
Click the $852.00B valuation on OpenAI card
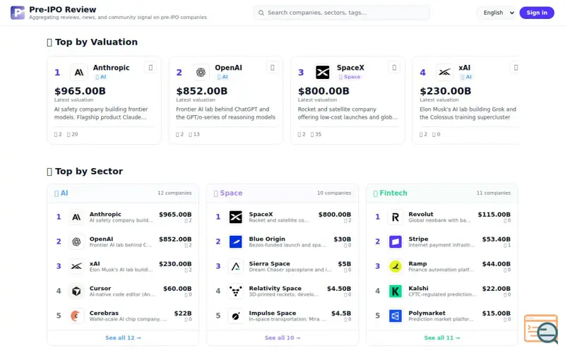[202, 91]
